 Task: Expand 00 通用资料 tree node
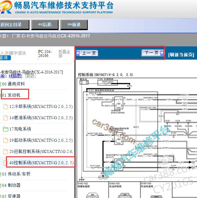13,84
